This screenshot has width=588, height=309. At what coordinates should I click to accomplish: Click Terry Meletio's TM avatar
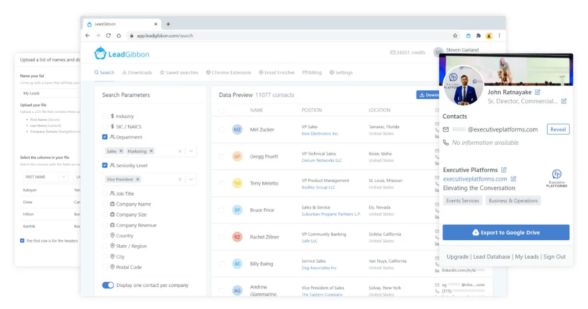click(x=237, y=183)
